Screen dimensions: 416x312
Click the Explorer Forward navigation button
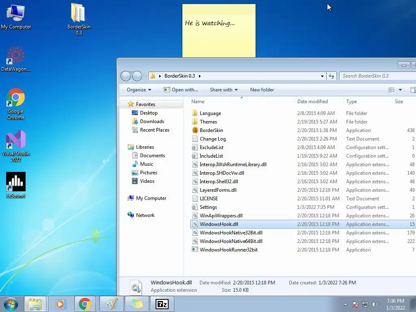click(x=137, y=76)
